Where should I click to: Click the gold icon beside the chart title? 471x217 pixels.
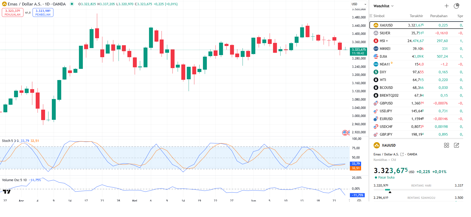[x=4, y=4]
